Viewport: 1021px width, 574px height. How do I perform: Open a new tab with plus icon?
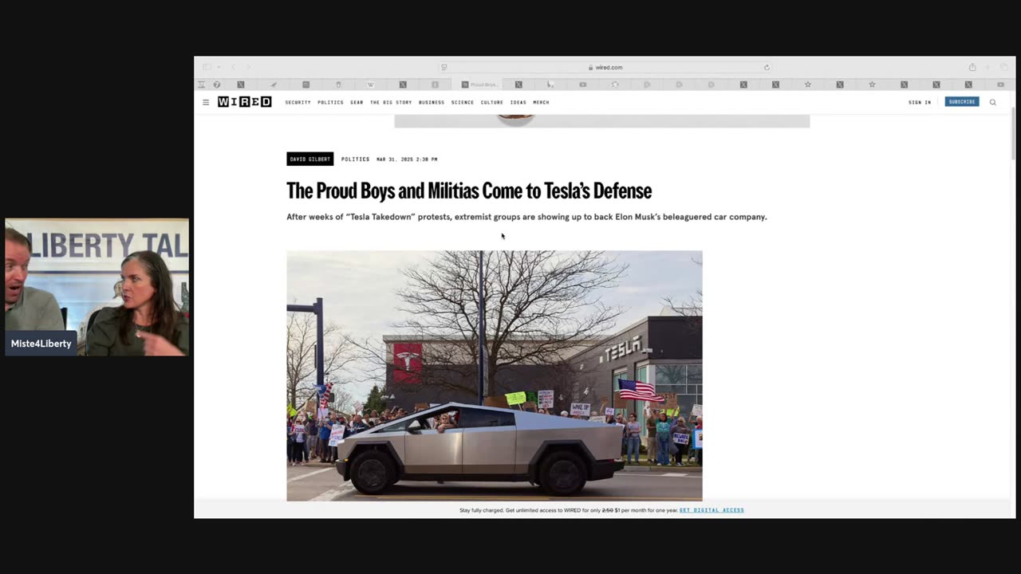click(x=987, y=67)
